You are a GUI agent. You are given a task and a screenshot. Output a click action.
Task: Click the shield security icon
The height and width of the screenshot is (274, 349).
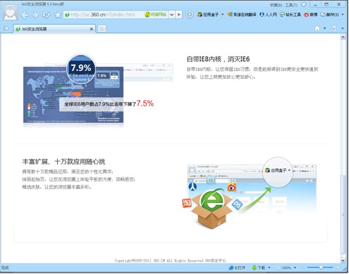(190, 14)
